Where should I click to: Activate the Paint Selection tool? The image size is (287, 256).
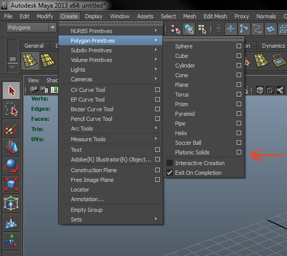point(11,128)
